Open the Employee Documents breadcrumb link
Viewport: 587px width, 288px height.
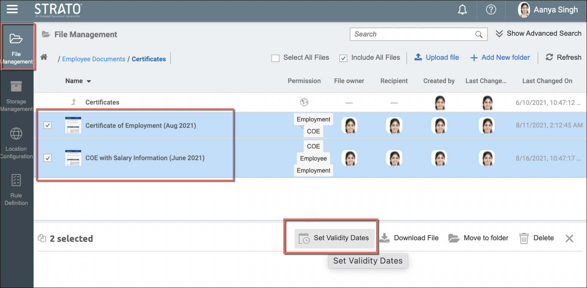pyautogui.click(x=94, y=59)
